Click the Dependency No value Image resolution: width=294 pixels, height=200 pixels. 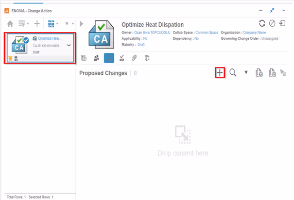(196, 38)
